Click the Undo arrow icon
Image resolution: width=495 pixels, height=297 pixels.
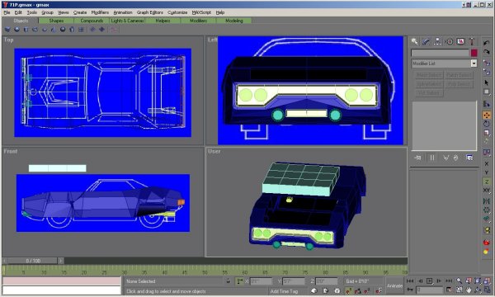pyautogui.click(x=487, y=43)
